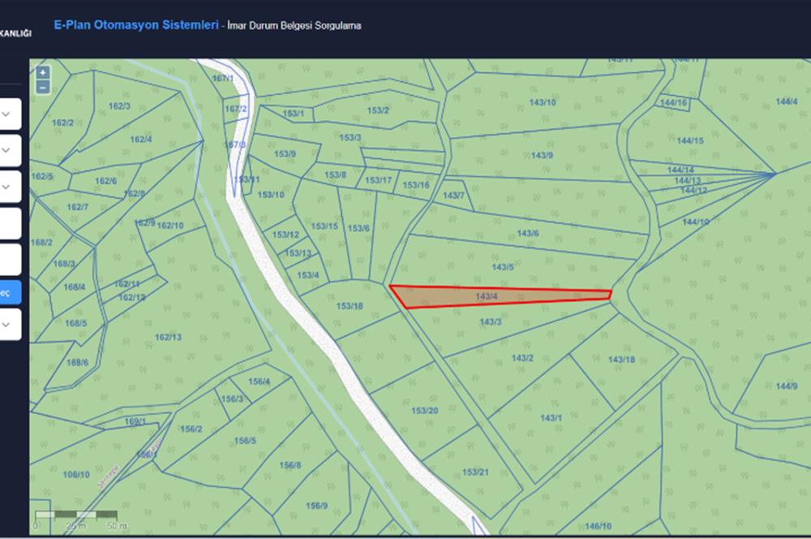Screen dimensions: 811x539
Task: Open the third dropdown above the text fields
Action: coord(7,187)
